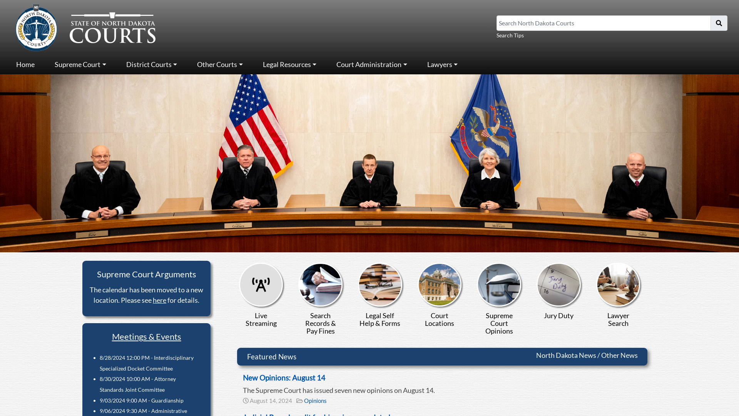Image resolution: width=739 pixels, height=416 pixels.
Task: Click the folder icon beside Opinions
Action: point(299,401)
